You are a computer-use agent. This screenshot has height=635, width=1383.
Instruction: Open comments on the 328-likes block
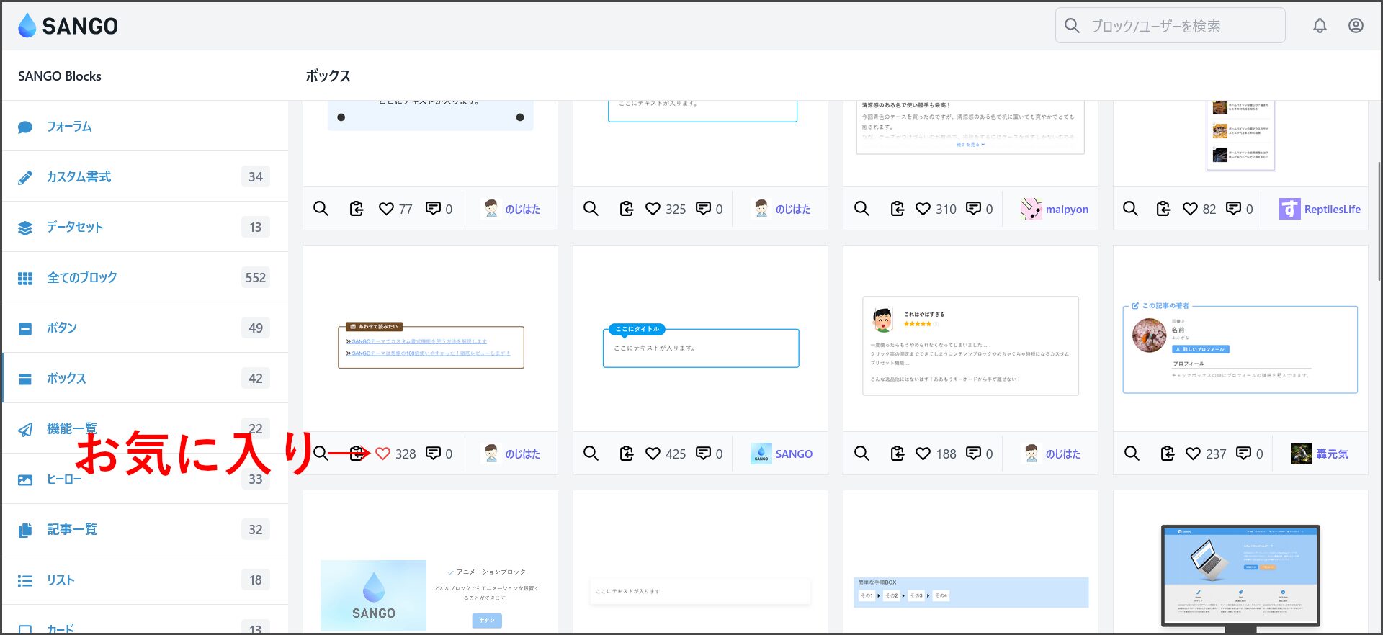click(x=433, y=454)
